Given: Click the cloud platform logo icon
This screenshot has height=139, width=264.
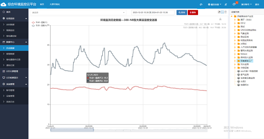Looking at the screenshot, I should tap(3, 4).
